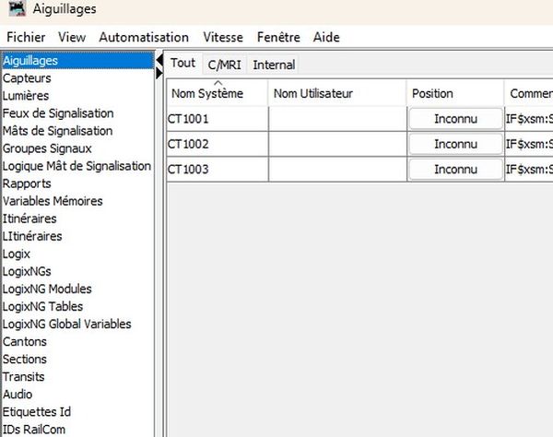
Task: Open the LogixNG Global Variables table
Action: point(66,324)
